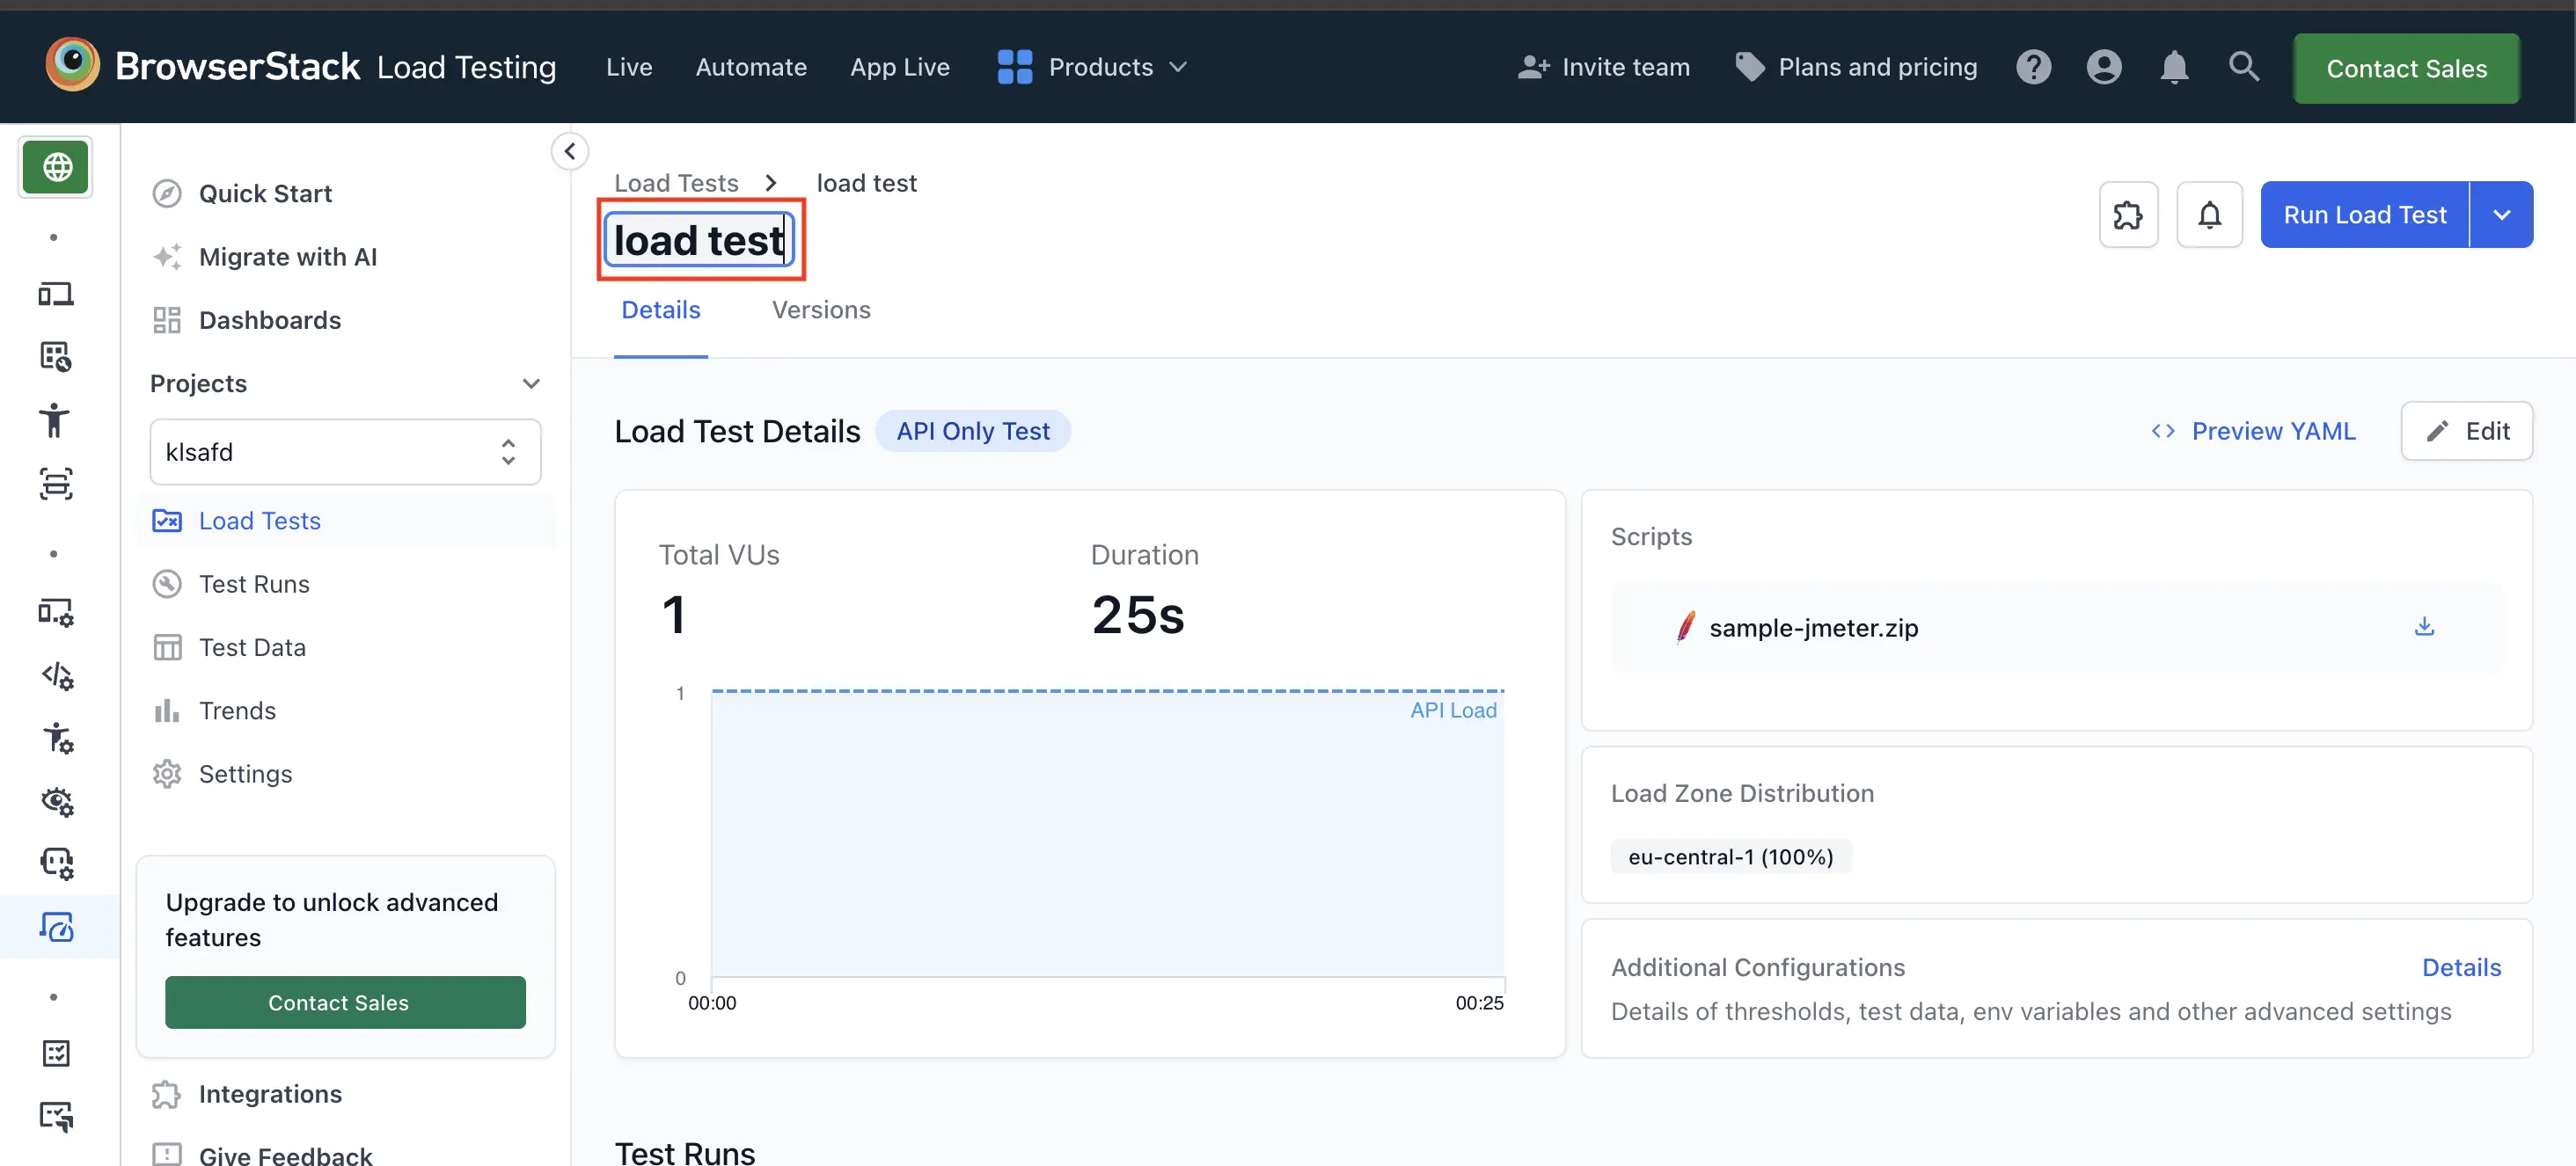Click App Live in the top navigation
The height and width of the screenshot is (1166, 2576).
(x=899, y=67)
